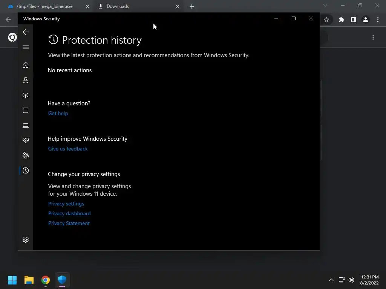Open Account protection from the sidebar
Image resolution: width=386 pixels, height=289 pixels.
pos(26,80)
